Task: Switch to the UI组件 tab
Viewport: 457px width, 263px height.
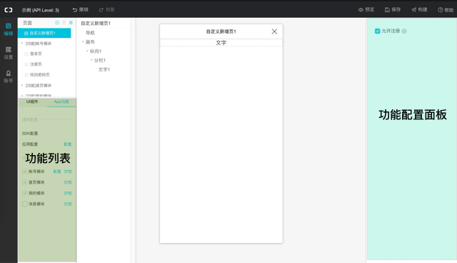Action: pyautogui.click(x=32, y=101)
